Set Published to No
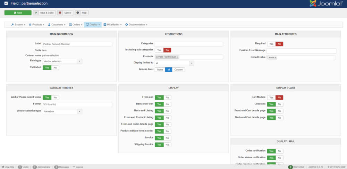This screenshot has height=169, width=347. [x=55, y=67]
